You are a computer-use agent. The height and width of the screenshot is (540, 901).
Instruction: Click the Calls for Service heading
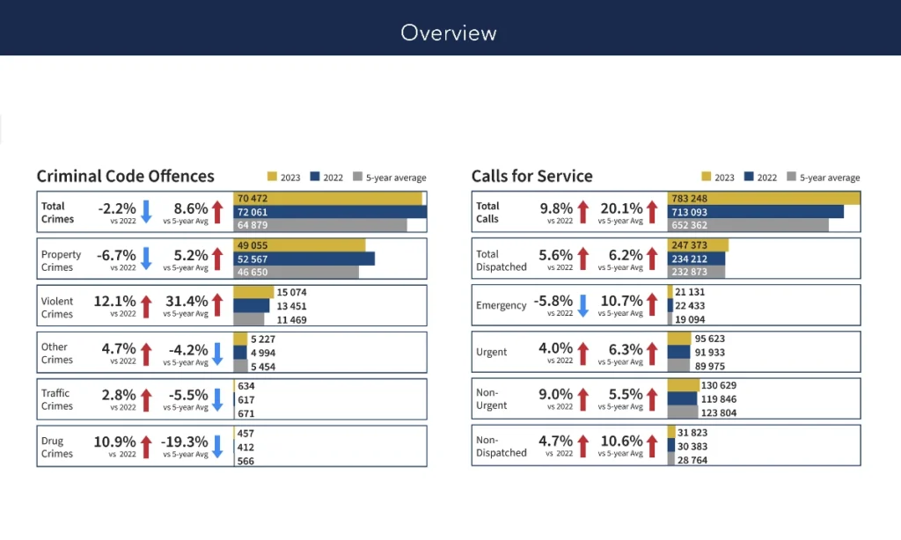click(532, 176)
